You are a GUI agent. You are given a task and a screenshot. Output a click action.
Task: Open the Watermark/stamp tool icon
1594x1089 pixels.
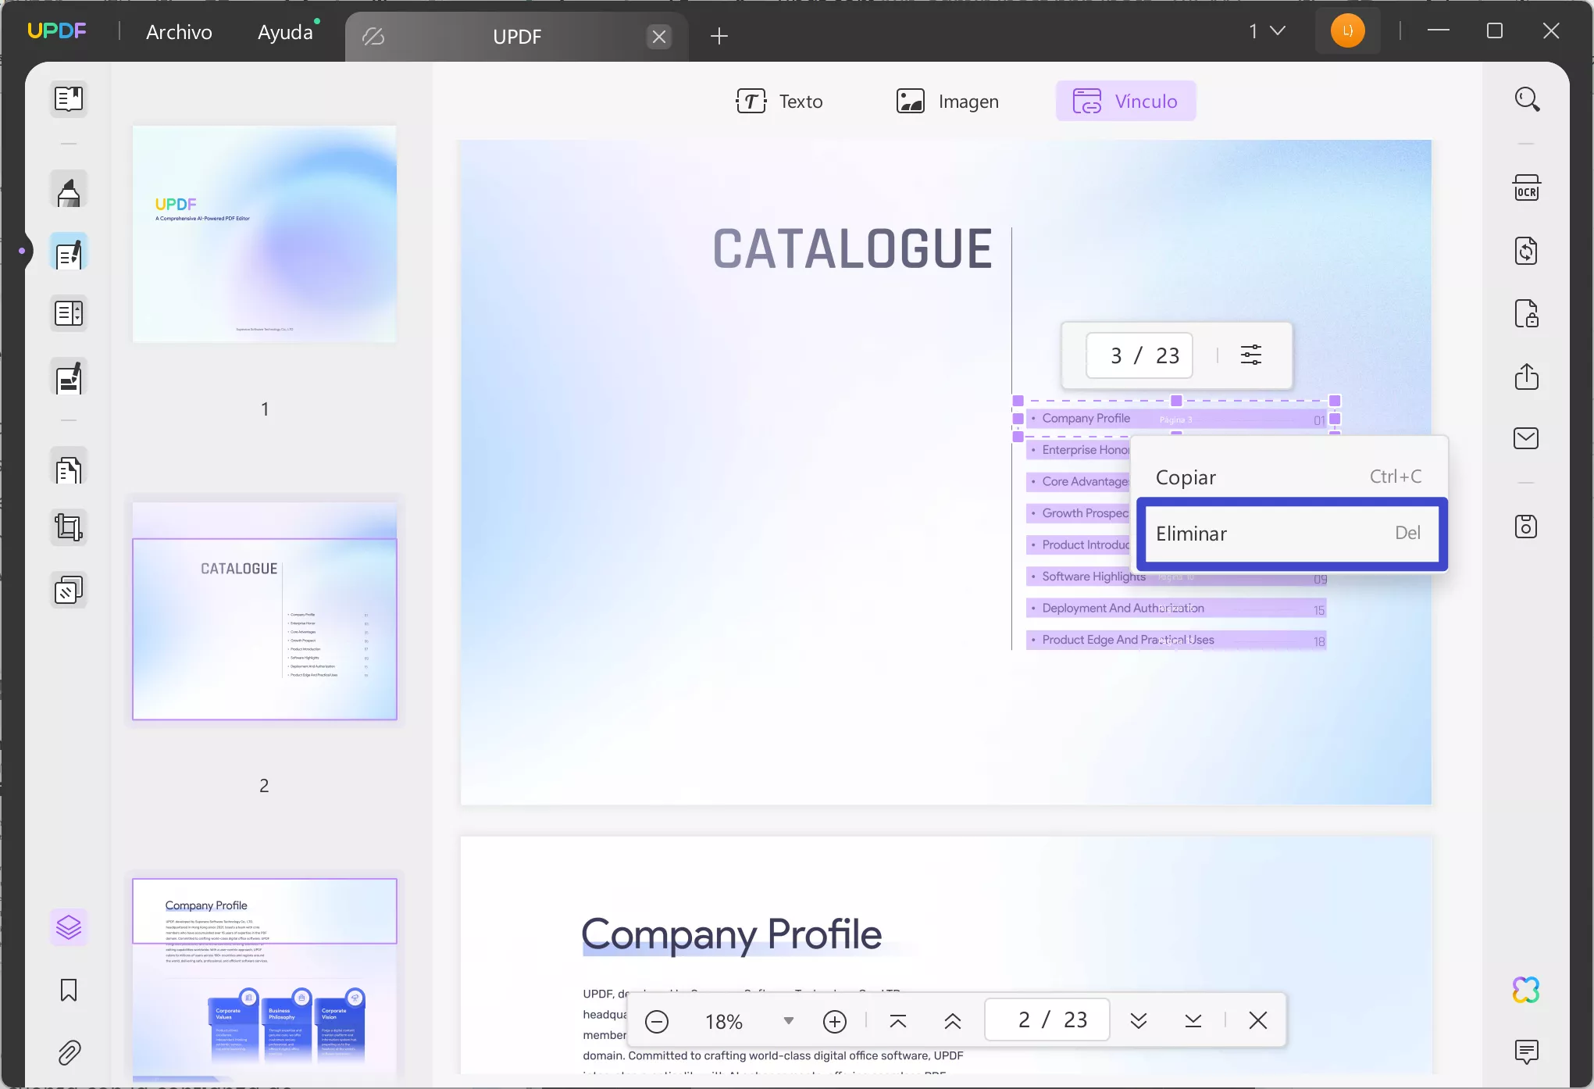(69, 591)
